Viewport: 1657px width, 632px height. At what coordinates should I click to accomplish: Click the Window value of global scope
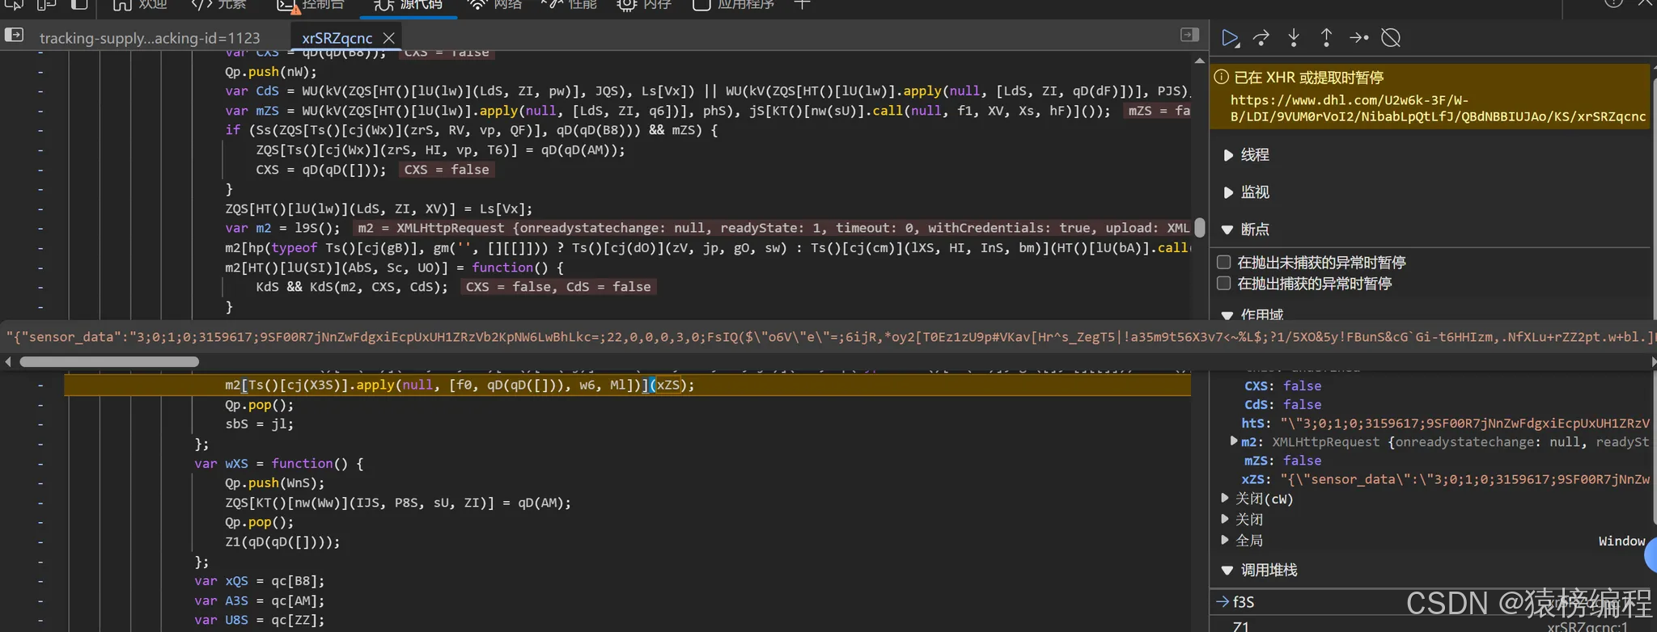pyautogui.click(x=1621, y=541)
